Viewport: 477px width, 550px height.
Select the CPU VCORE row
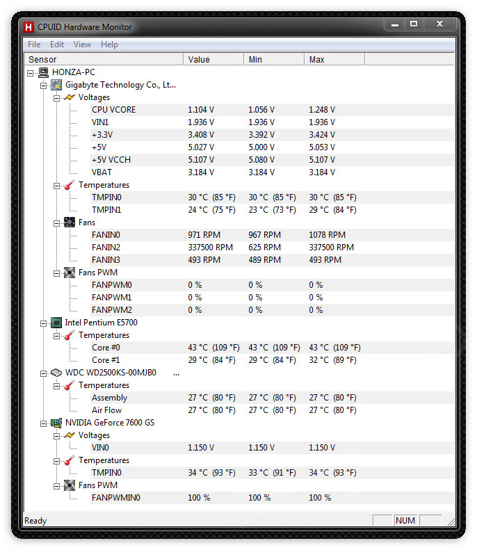click(272, 110)
